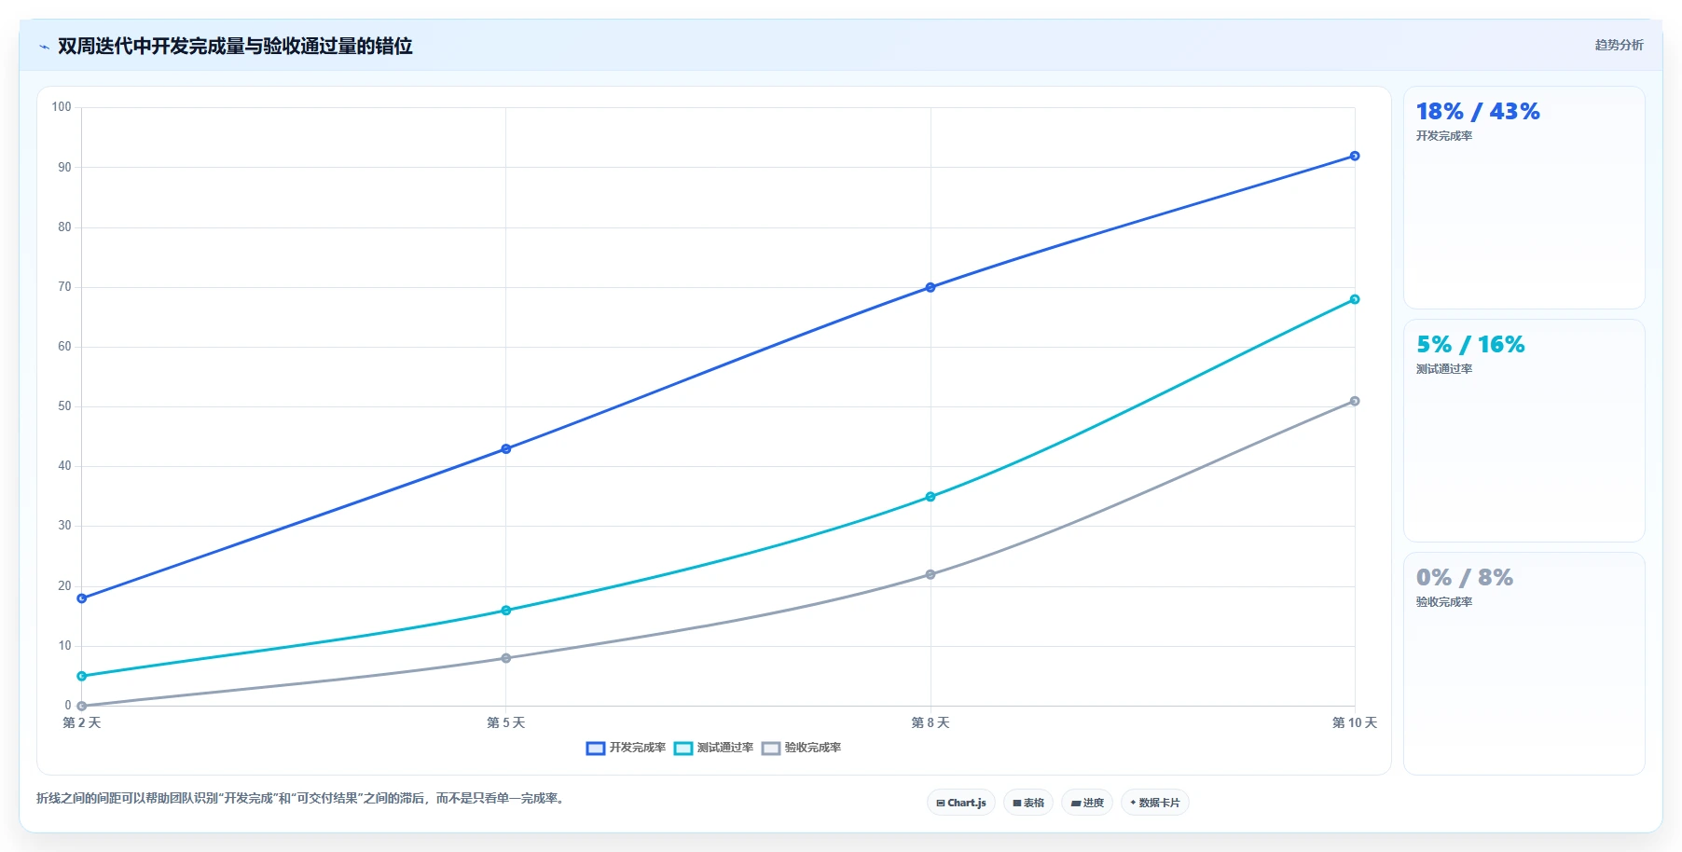Select the 进度 tag button
The width and height of the screenshot is (1682, 852).
(x=1087, y=803)
